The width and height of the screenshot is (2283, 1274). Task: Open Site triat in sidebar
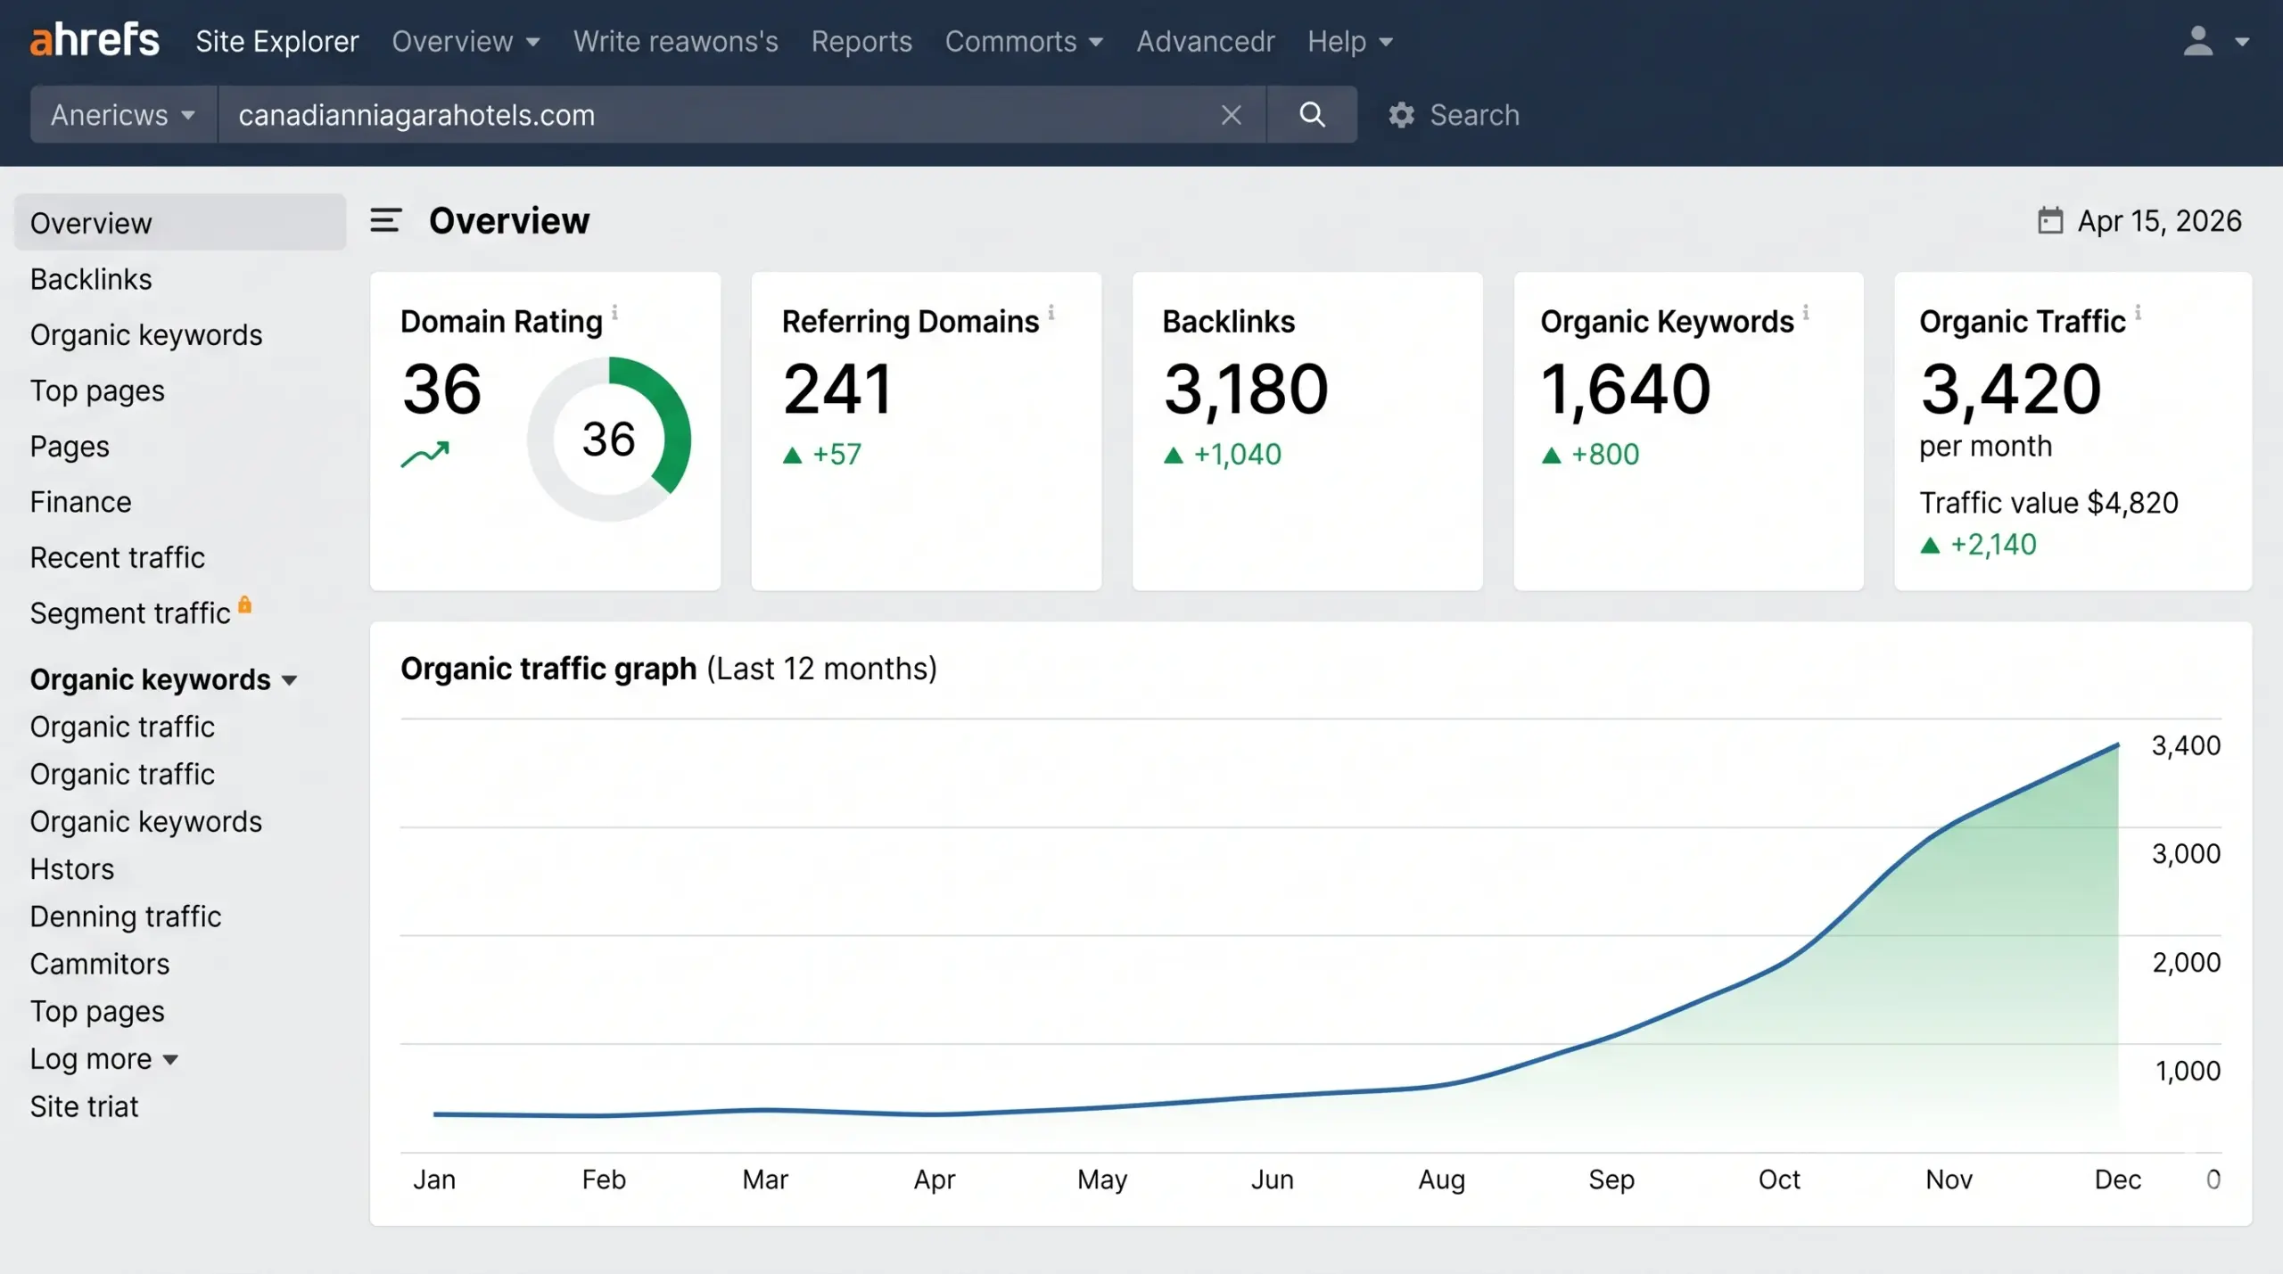coord(85,1106)
